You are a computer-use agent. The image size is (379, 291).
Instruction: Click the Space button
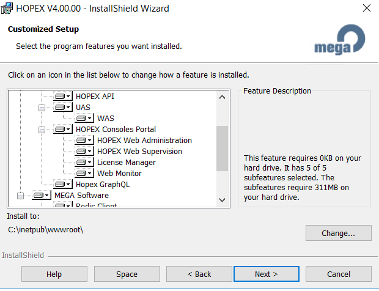click(x=127, y=274)
